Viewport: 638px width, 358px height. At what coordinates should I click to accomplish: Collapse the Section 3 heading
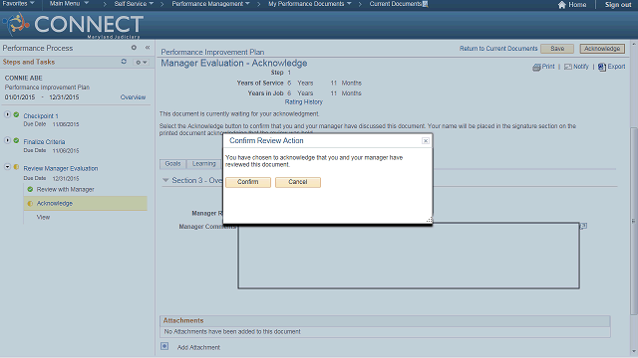[x=165, y=180]
